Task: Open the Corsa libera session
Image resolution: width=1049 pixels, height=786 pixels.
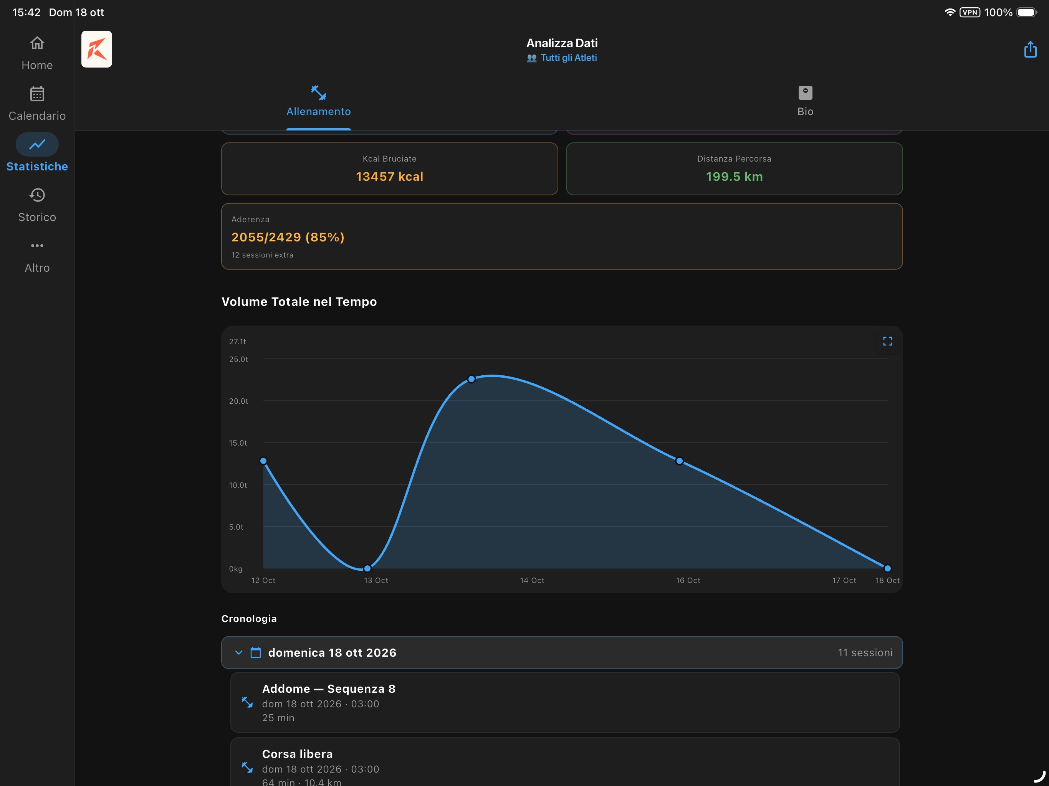Action: click(x=565, y=762)
